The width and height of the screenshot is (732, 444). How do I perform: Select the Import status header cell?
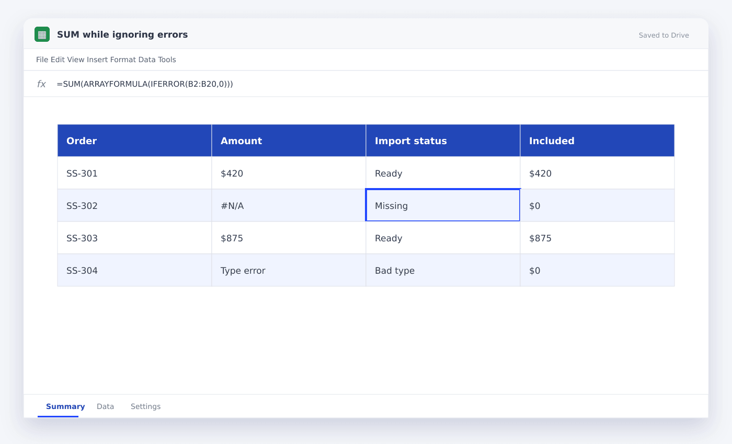click(443, 141)
